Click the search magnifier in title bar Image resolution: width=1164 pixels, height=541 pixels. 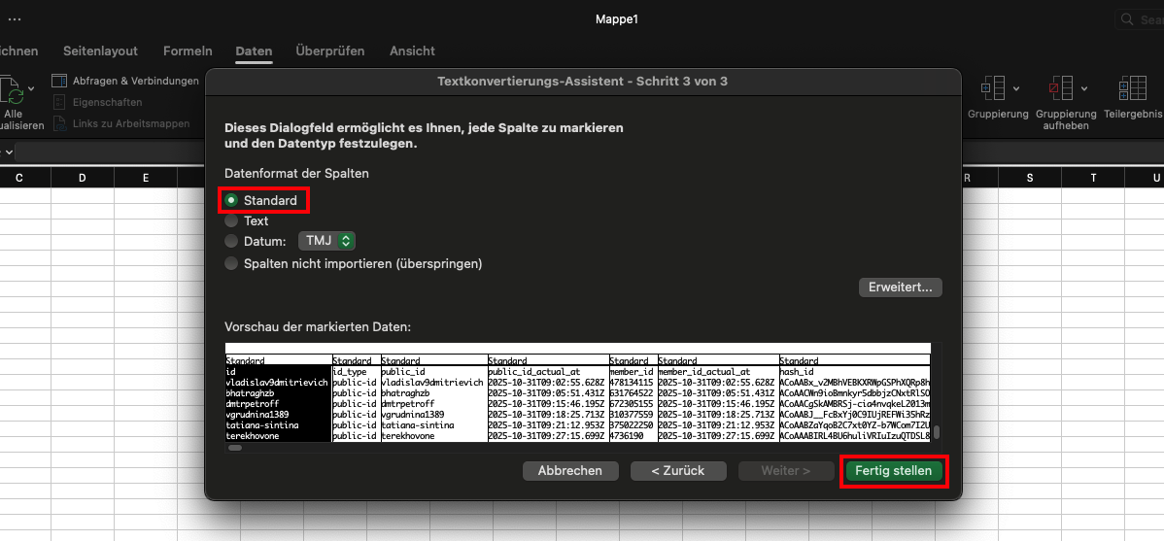(x=1127, y=19)
